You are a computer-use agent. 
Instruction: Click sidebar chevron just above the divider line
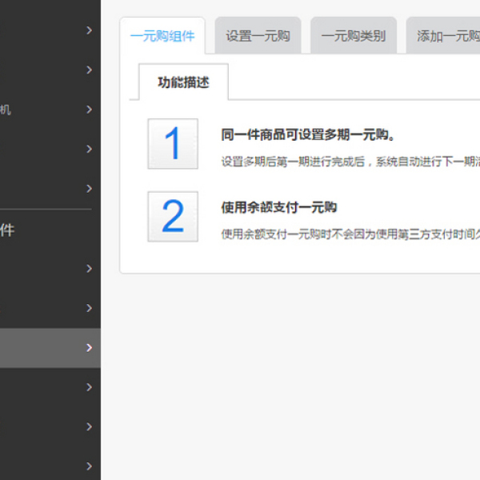[x=89, y=189]
